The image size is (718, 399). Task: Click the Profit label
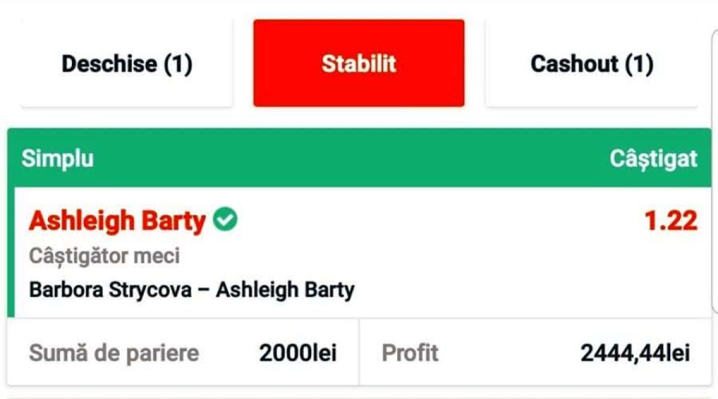coord(410,353)
